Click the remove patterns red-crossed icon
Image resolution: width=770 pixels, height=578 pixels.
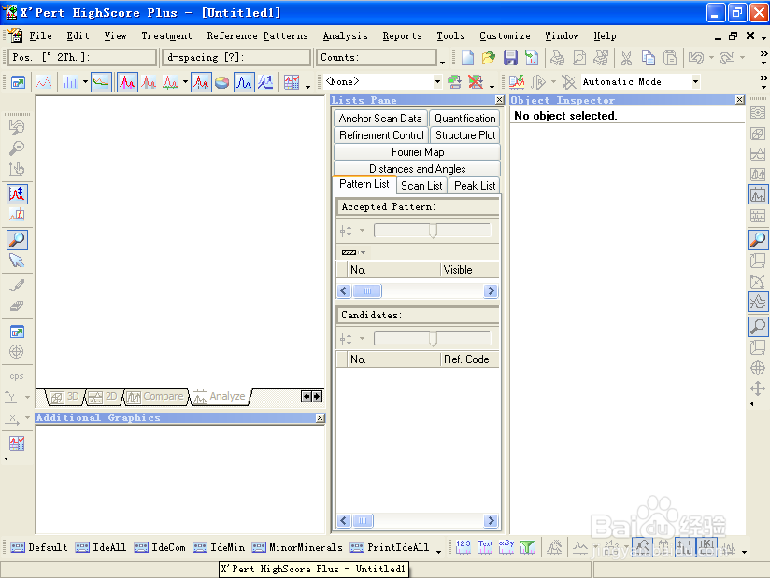click(476, 82)
